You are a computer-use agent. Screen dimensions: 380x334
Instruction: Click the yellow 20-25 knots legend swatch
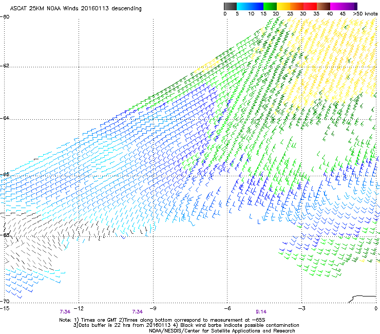[x=283, y=6]
